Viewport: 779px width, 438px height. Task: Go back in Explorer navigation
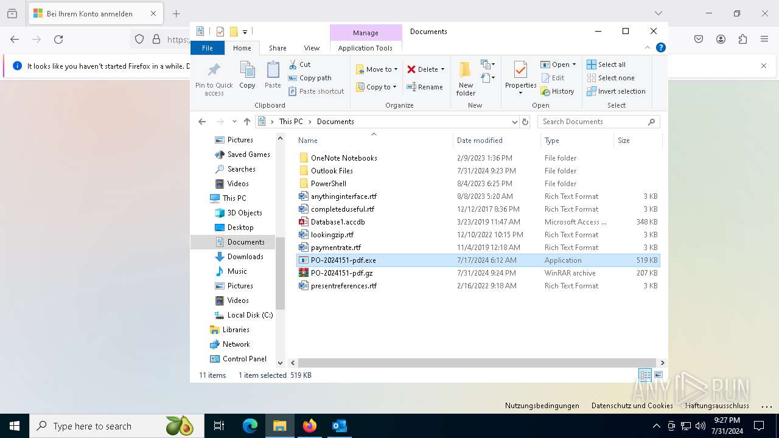(202, 122)
